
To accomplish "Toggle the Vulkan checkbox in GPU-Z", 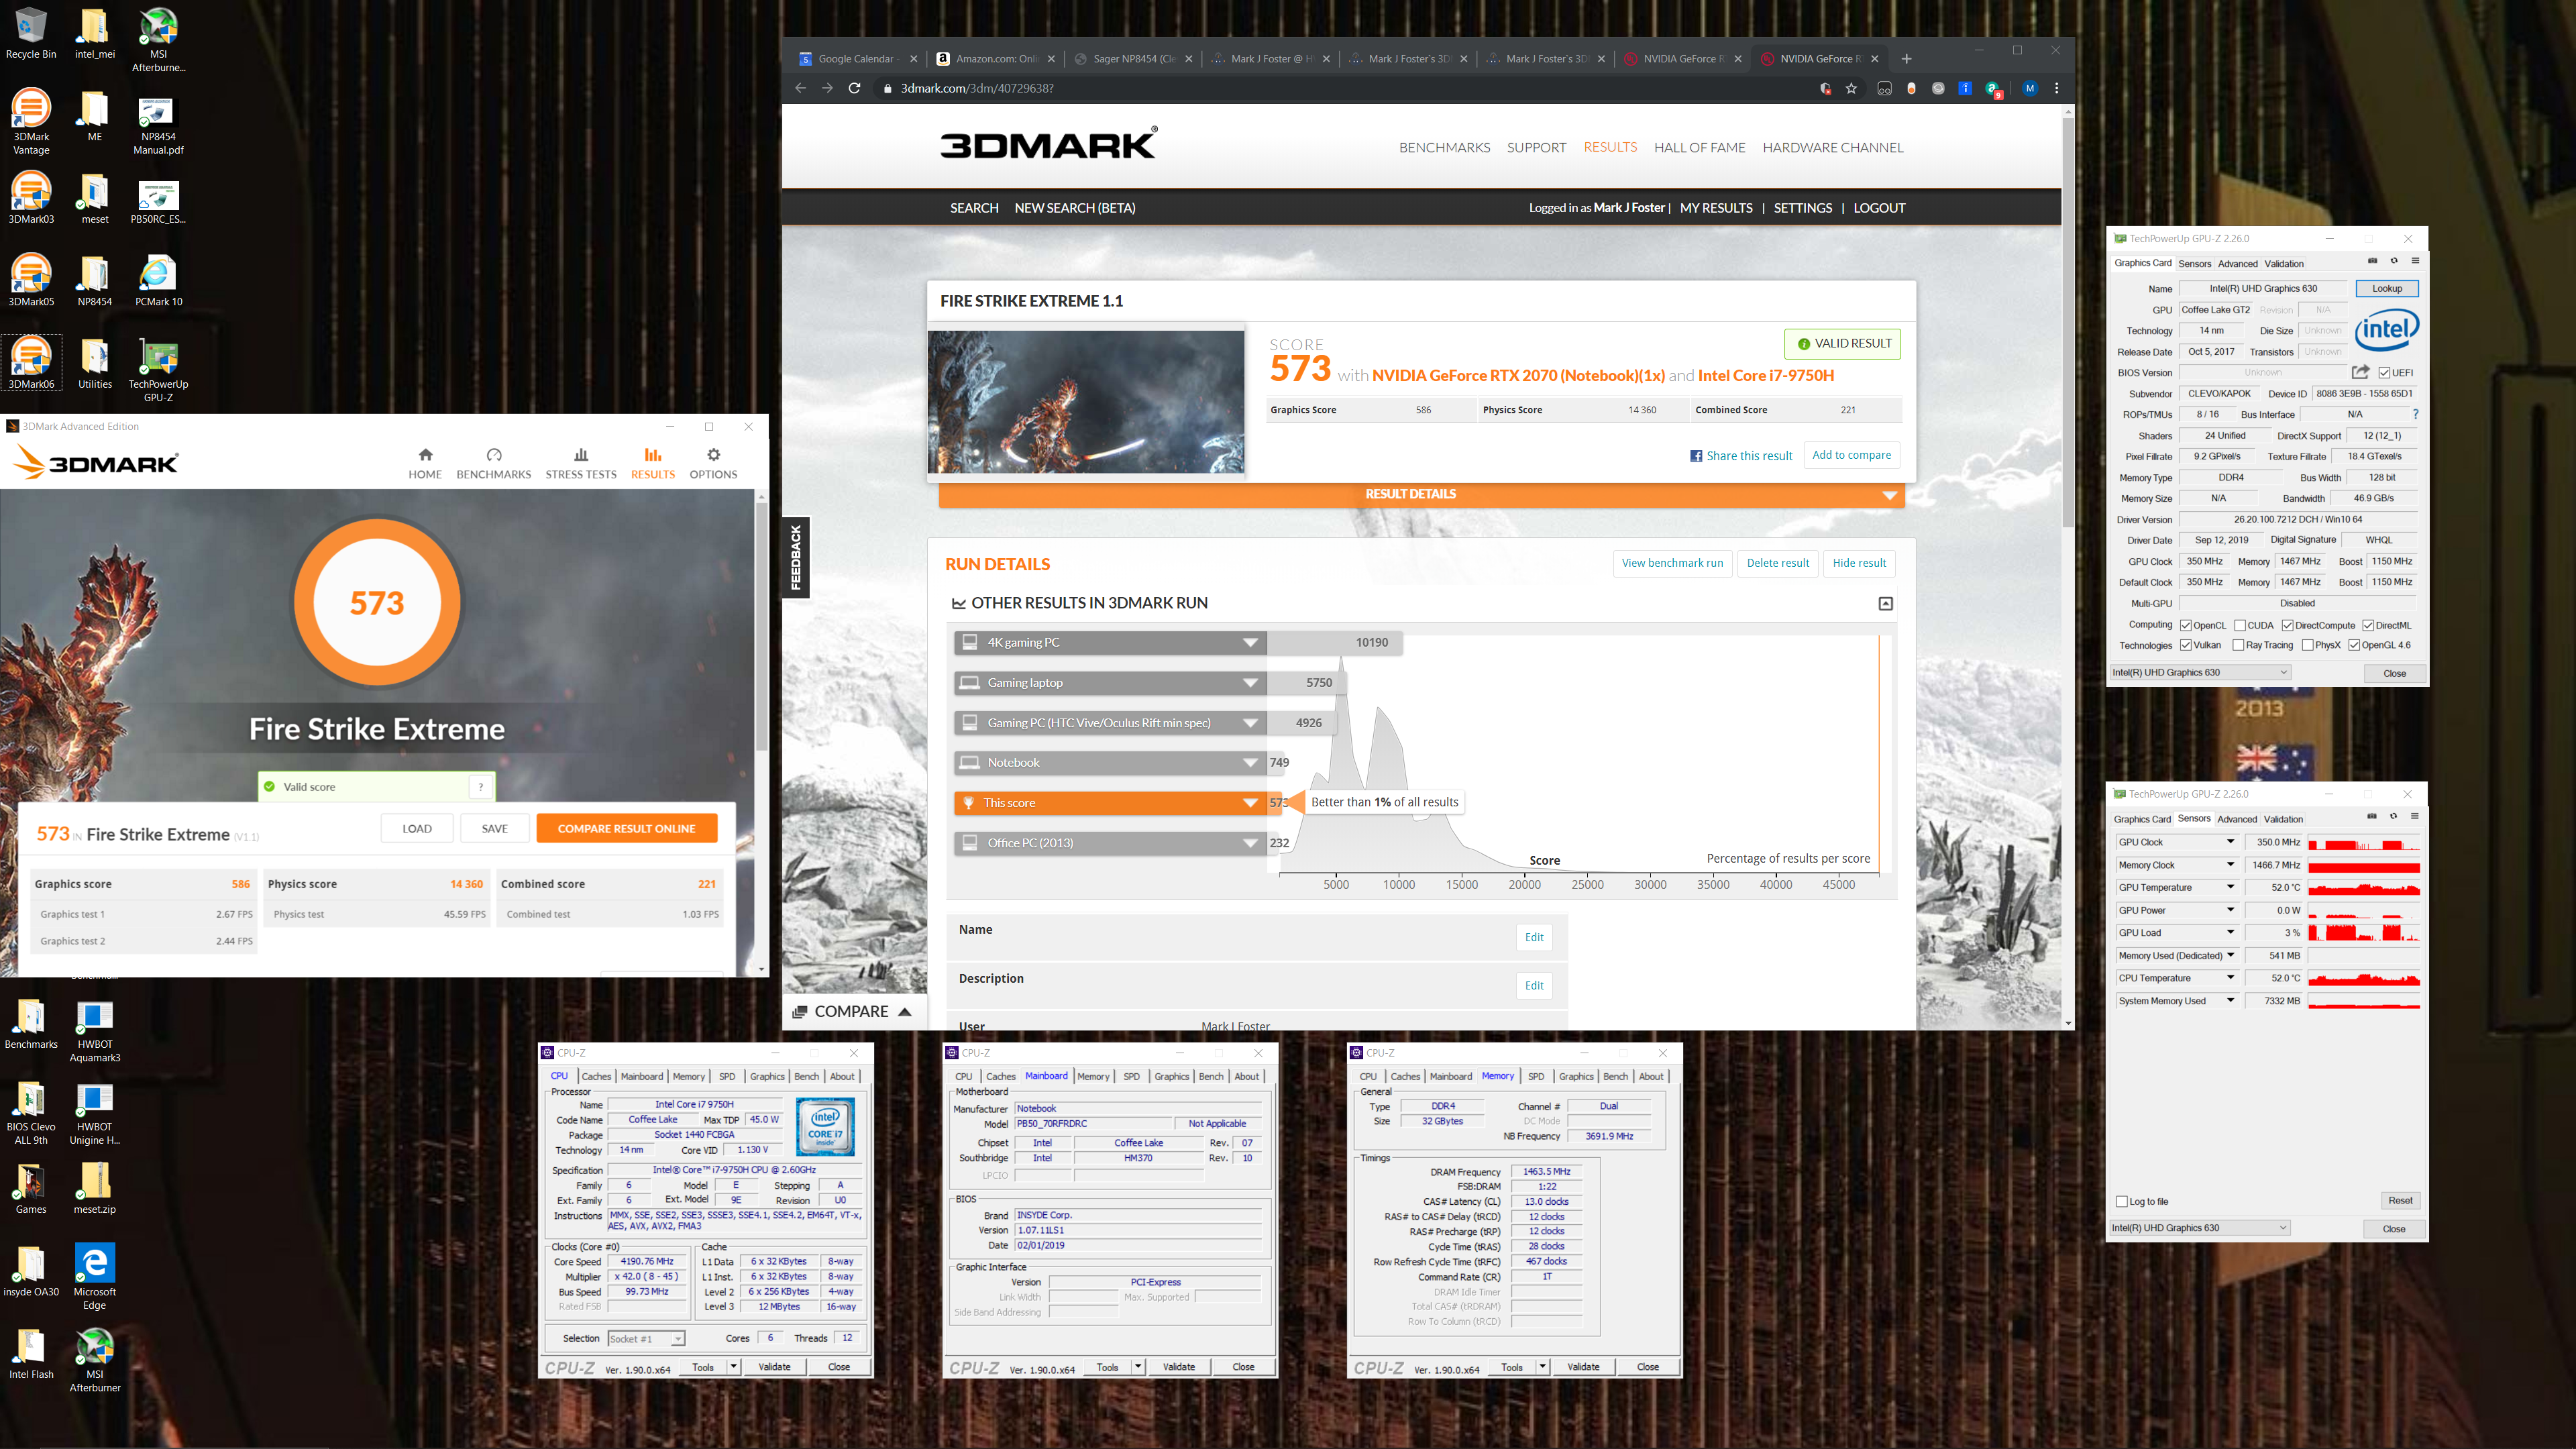I will [2186, 645].
